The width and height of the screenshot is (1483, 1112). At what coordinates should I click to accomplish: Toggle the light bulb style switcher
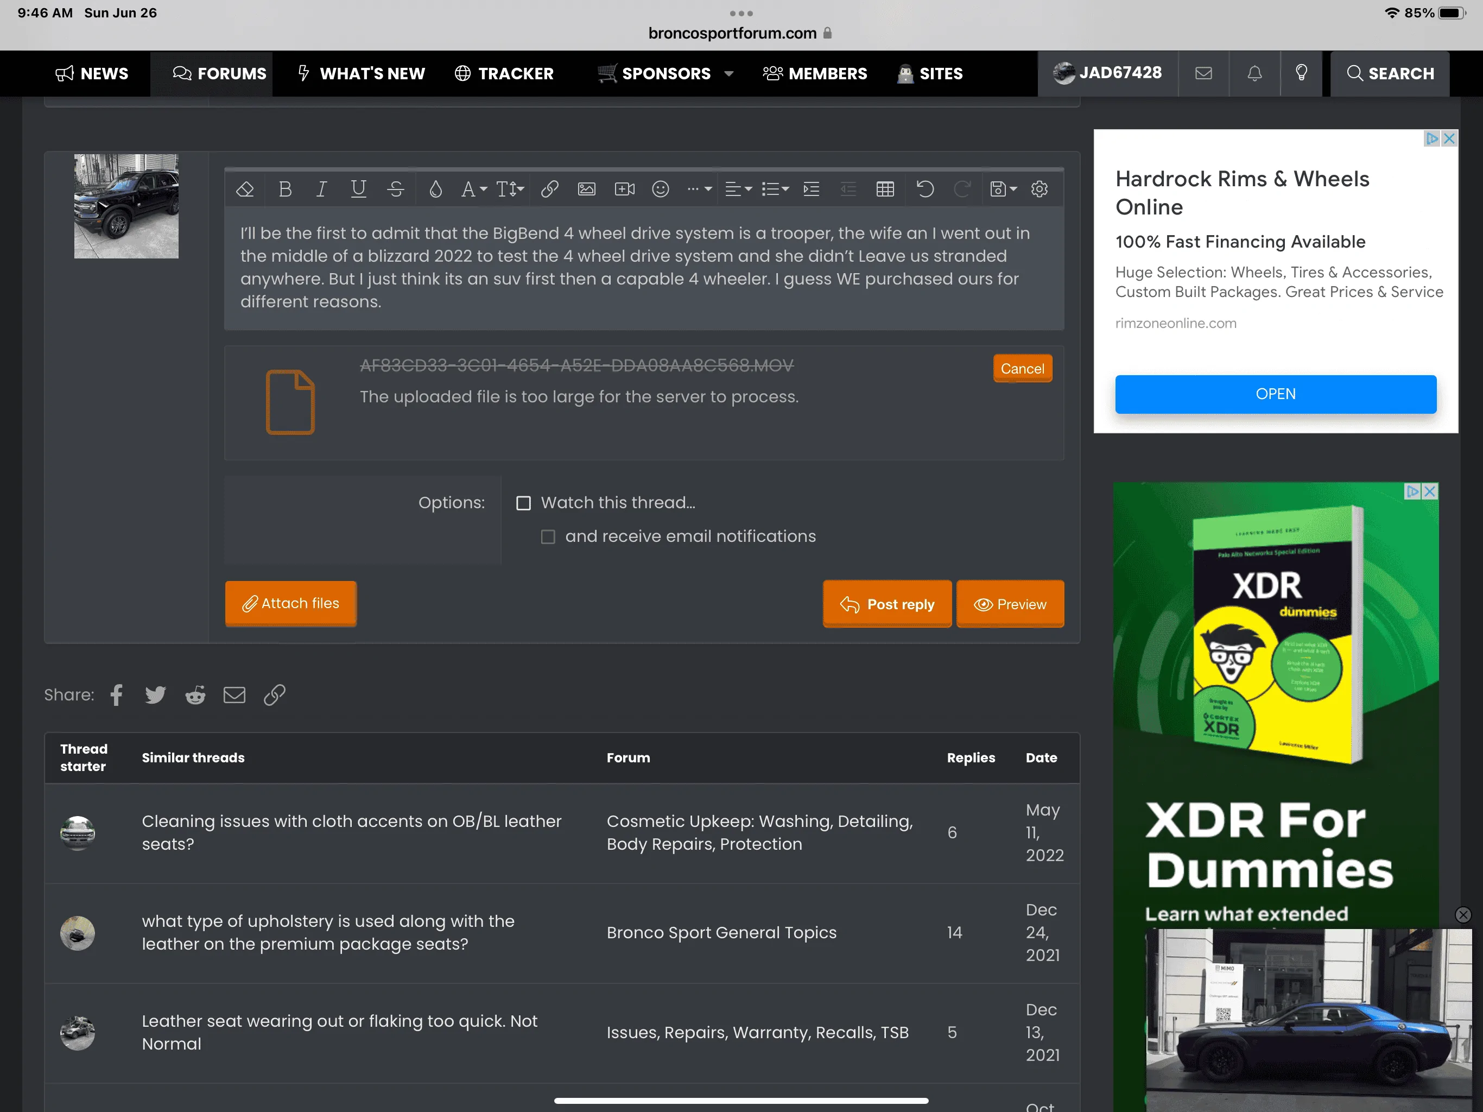[1301, 73]
